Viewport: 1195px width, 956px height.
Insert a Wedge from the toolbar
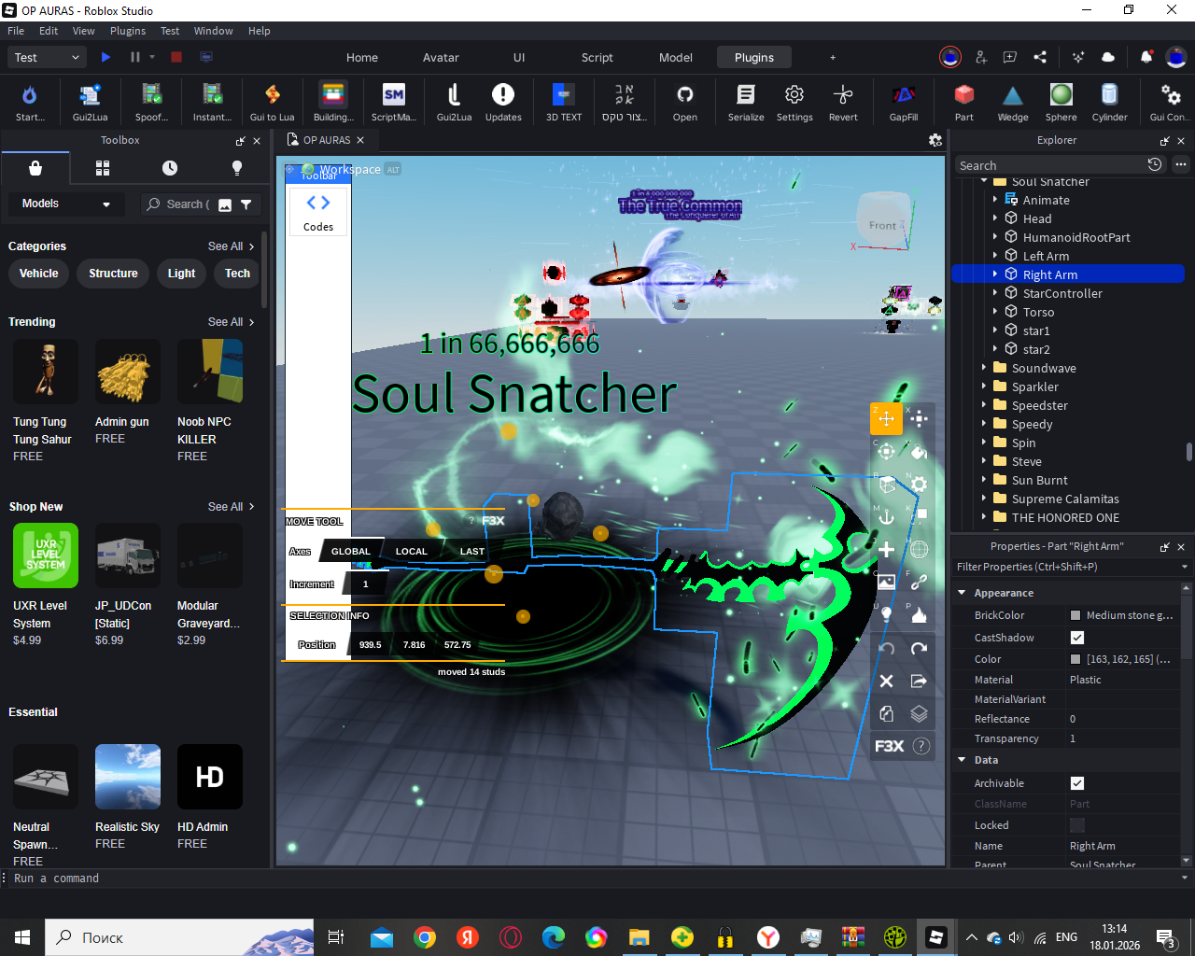pos(1013,102)
